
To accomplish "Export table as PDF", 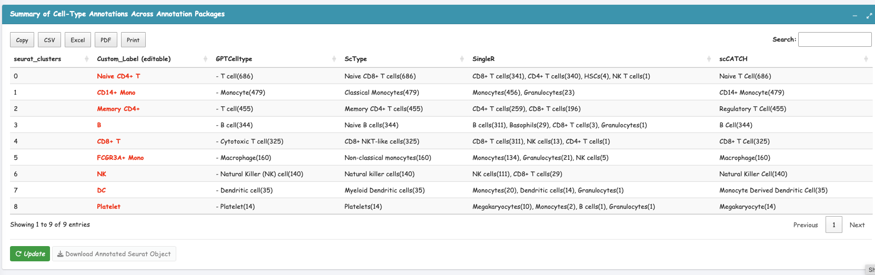I will (106, 40).
